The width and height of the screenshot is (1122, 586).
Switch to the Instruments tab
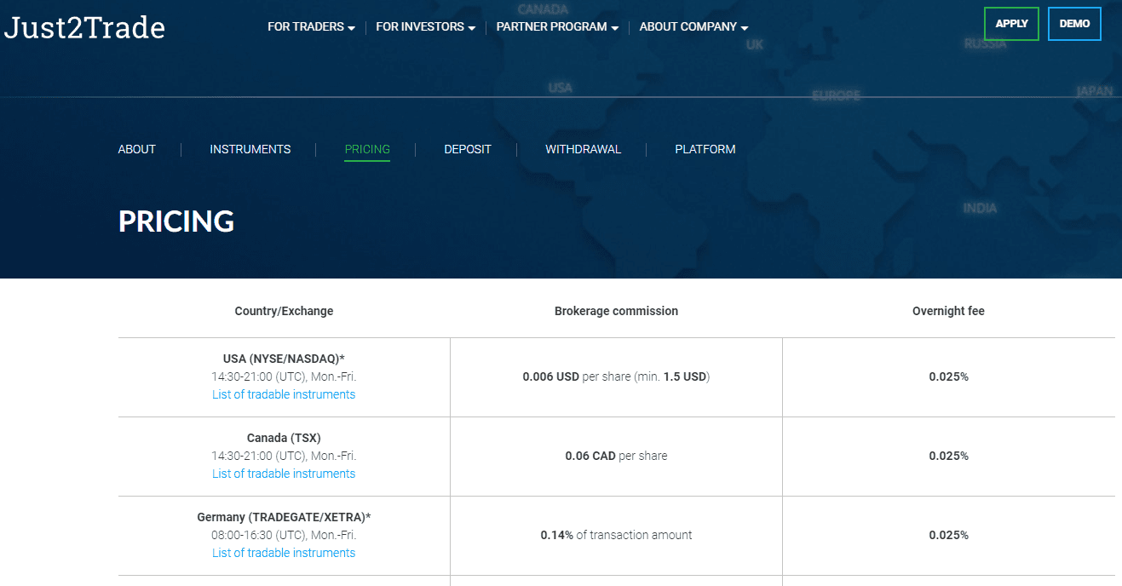tap(250, 149)
